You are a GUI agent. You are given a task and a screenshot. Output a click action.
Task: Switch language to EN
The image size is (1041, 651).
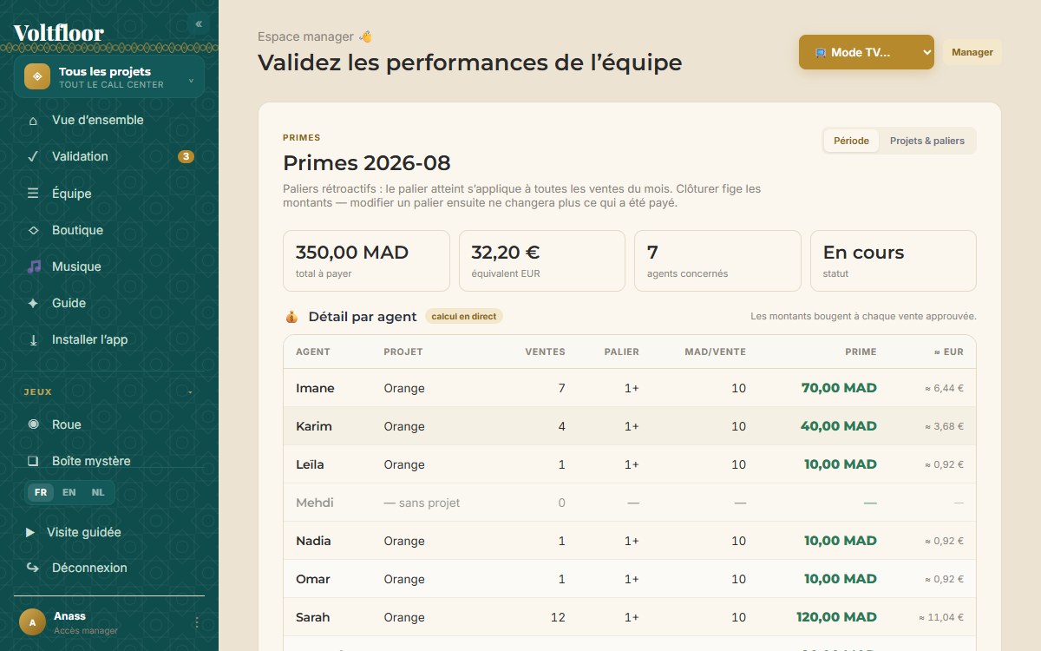click(x=69, y=492)
